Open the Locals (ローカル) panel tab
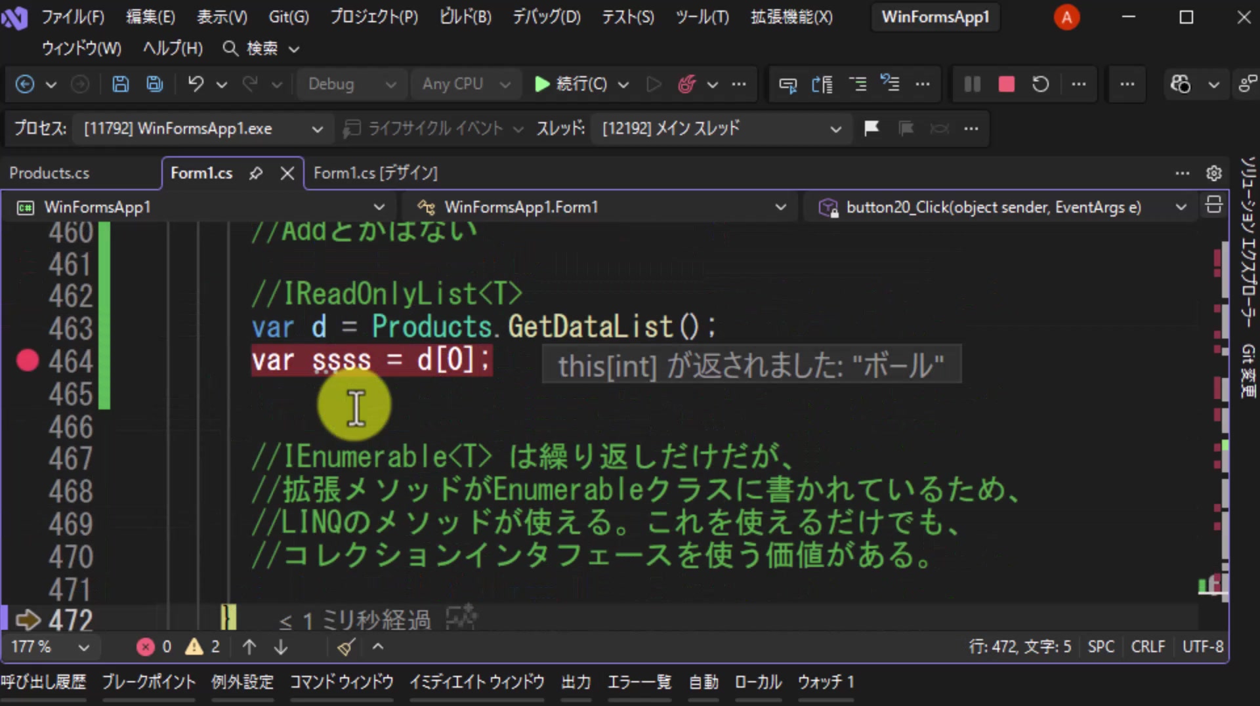 tap(758, 682)
